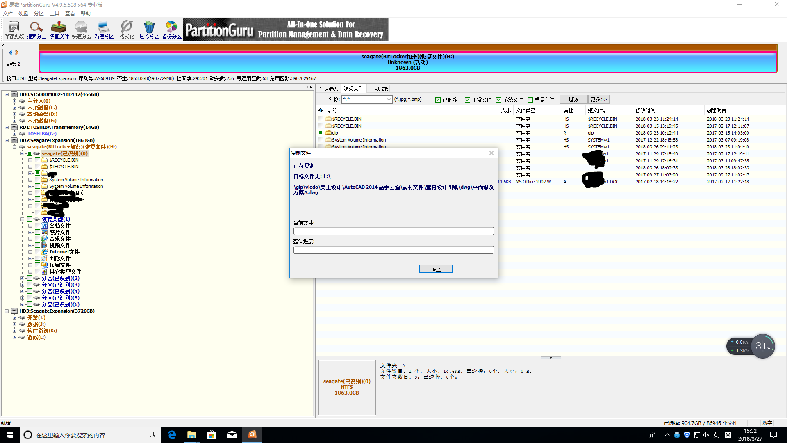Enable the 重复文件 duplicate files checkbox
This screenshot has height=443, width=787.
pos(530,100)
